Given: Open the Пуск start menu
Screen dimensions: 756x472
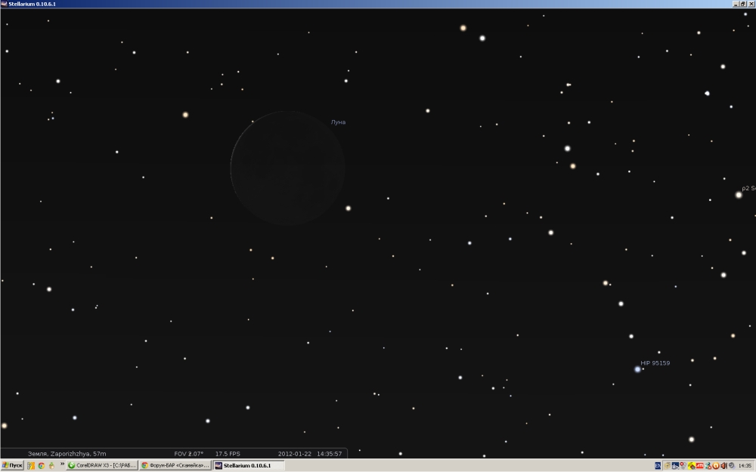Looking at the screenshot, I should click(x=13, y=465).
